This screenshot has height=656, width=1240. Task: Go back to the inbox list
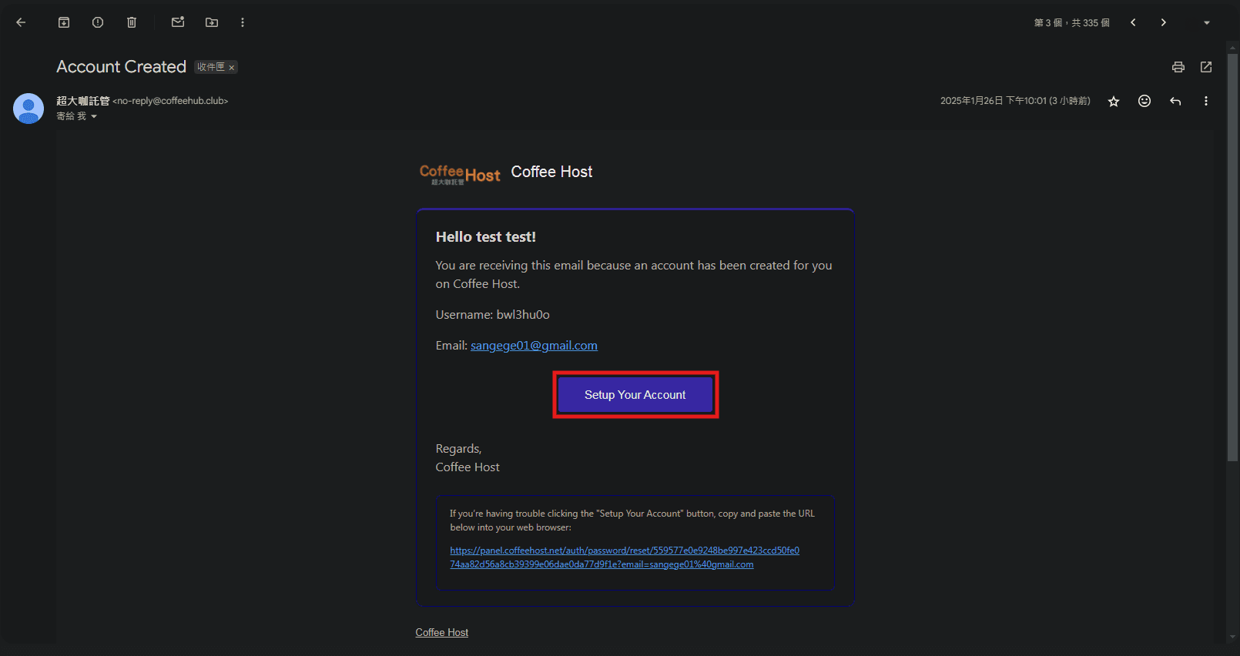click(21, 22)
